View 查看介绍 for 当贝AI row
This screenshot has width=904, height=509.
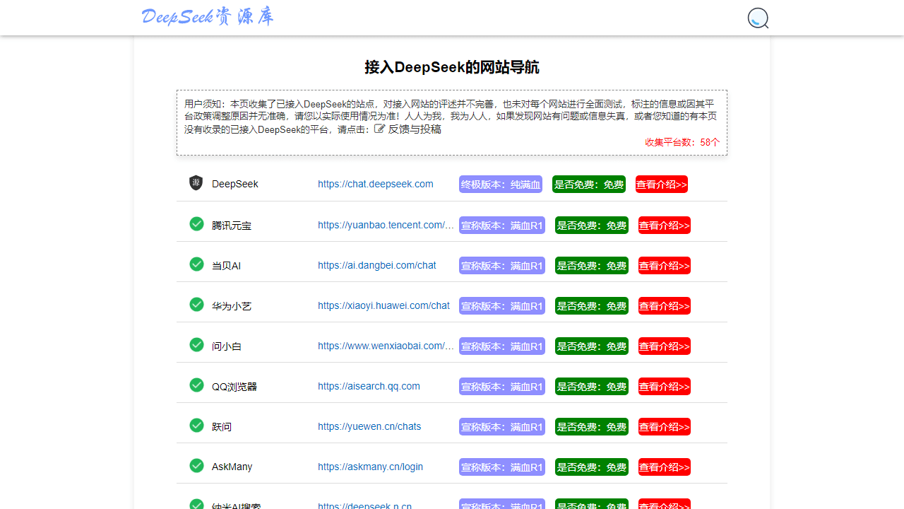[665, 266]
